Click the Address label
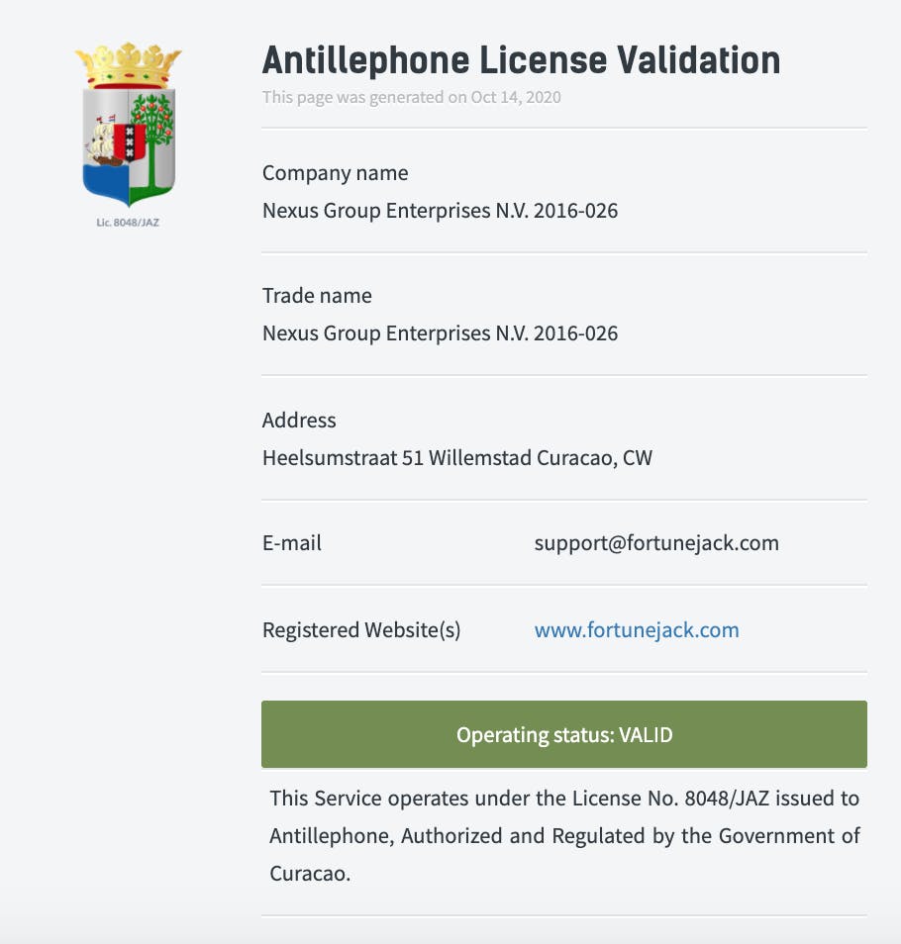Image resolution: width=901 pixels, height=944 pixels. 299,421
